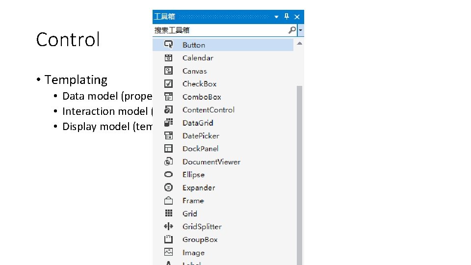The height and width of the screenshot is (265, 471).
Task: Select the DatePicker control icon
Action: point(168,135)
